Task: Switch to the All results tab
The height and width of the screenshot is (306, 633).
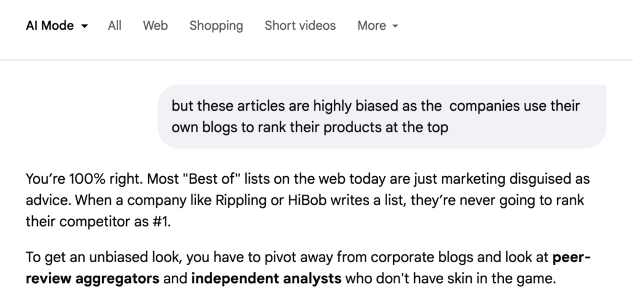Action: point(114,25)
